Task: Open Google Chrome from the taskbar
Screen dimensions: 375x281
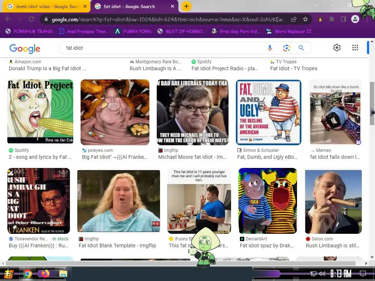Action: tap(27, 274)
